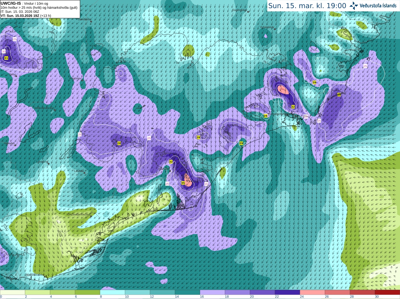Click the VT: Sun. 15.03.2026 19Z line
This screenshot has height=299, width=400.
tap(26, 16)
